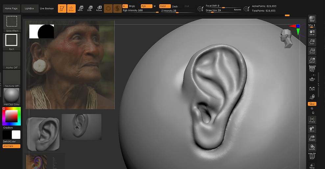The height and width of the screenshot is (169, 325).
Task: Select the Draw mode icon
Action: pos(71,9)
